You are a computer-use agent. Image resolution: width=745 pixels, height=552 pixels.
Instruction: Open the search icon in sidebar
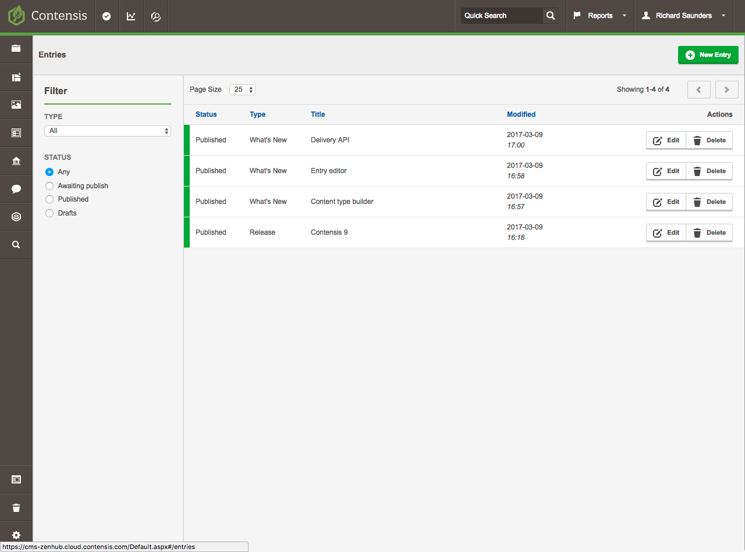[16, 245]
